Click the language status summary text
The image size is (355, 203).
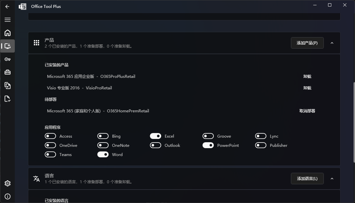click(x=88, y=182)
